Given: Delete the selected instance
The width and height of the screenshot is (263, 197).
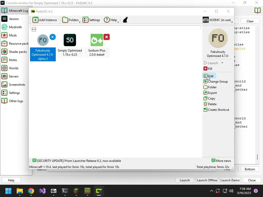Looking at the screenshot, I should [x=210, y=104].
